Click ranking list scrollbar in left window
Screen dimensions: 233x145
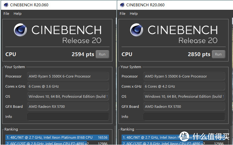click(115, 135)
